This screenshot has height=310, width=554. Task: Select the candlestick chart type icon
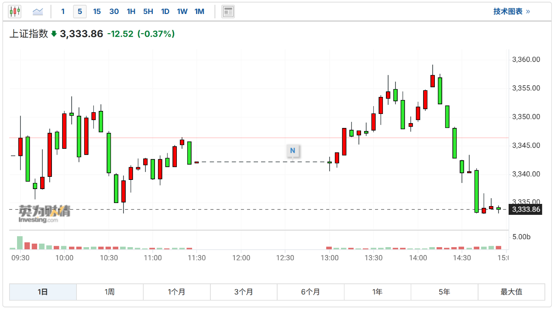tap(14, 12)
